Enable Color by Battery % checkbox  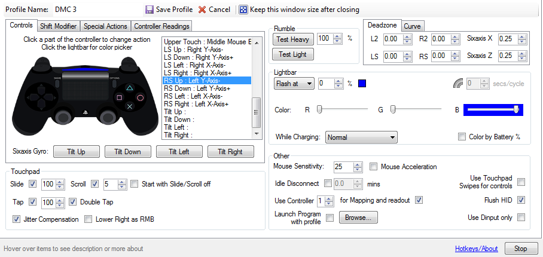462,137
